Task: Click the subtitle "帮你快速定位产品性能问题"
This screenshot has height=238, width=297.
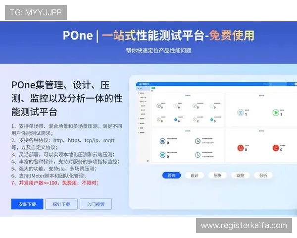Action: point(159,51)
